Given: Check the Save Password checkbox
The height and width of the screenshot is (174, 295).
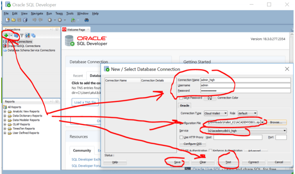Looking at the screenshot, I should tap(181, 98).
